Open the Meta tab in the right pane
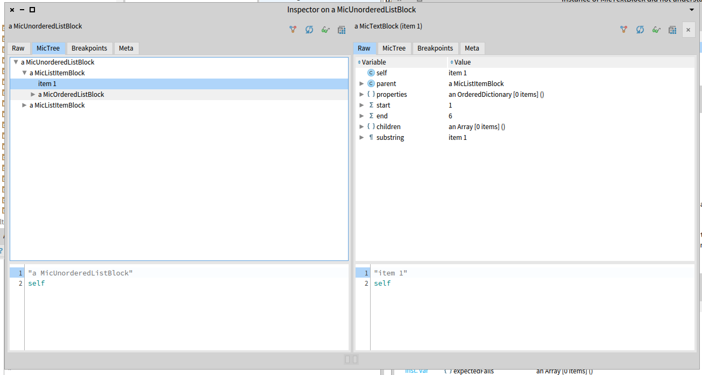The image size is (702, 375). 472,48
